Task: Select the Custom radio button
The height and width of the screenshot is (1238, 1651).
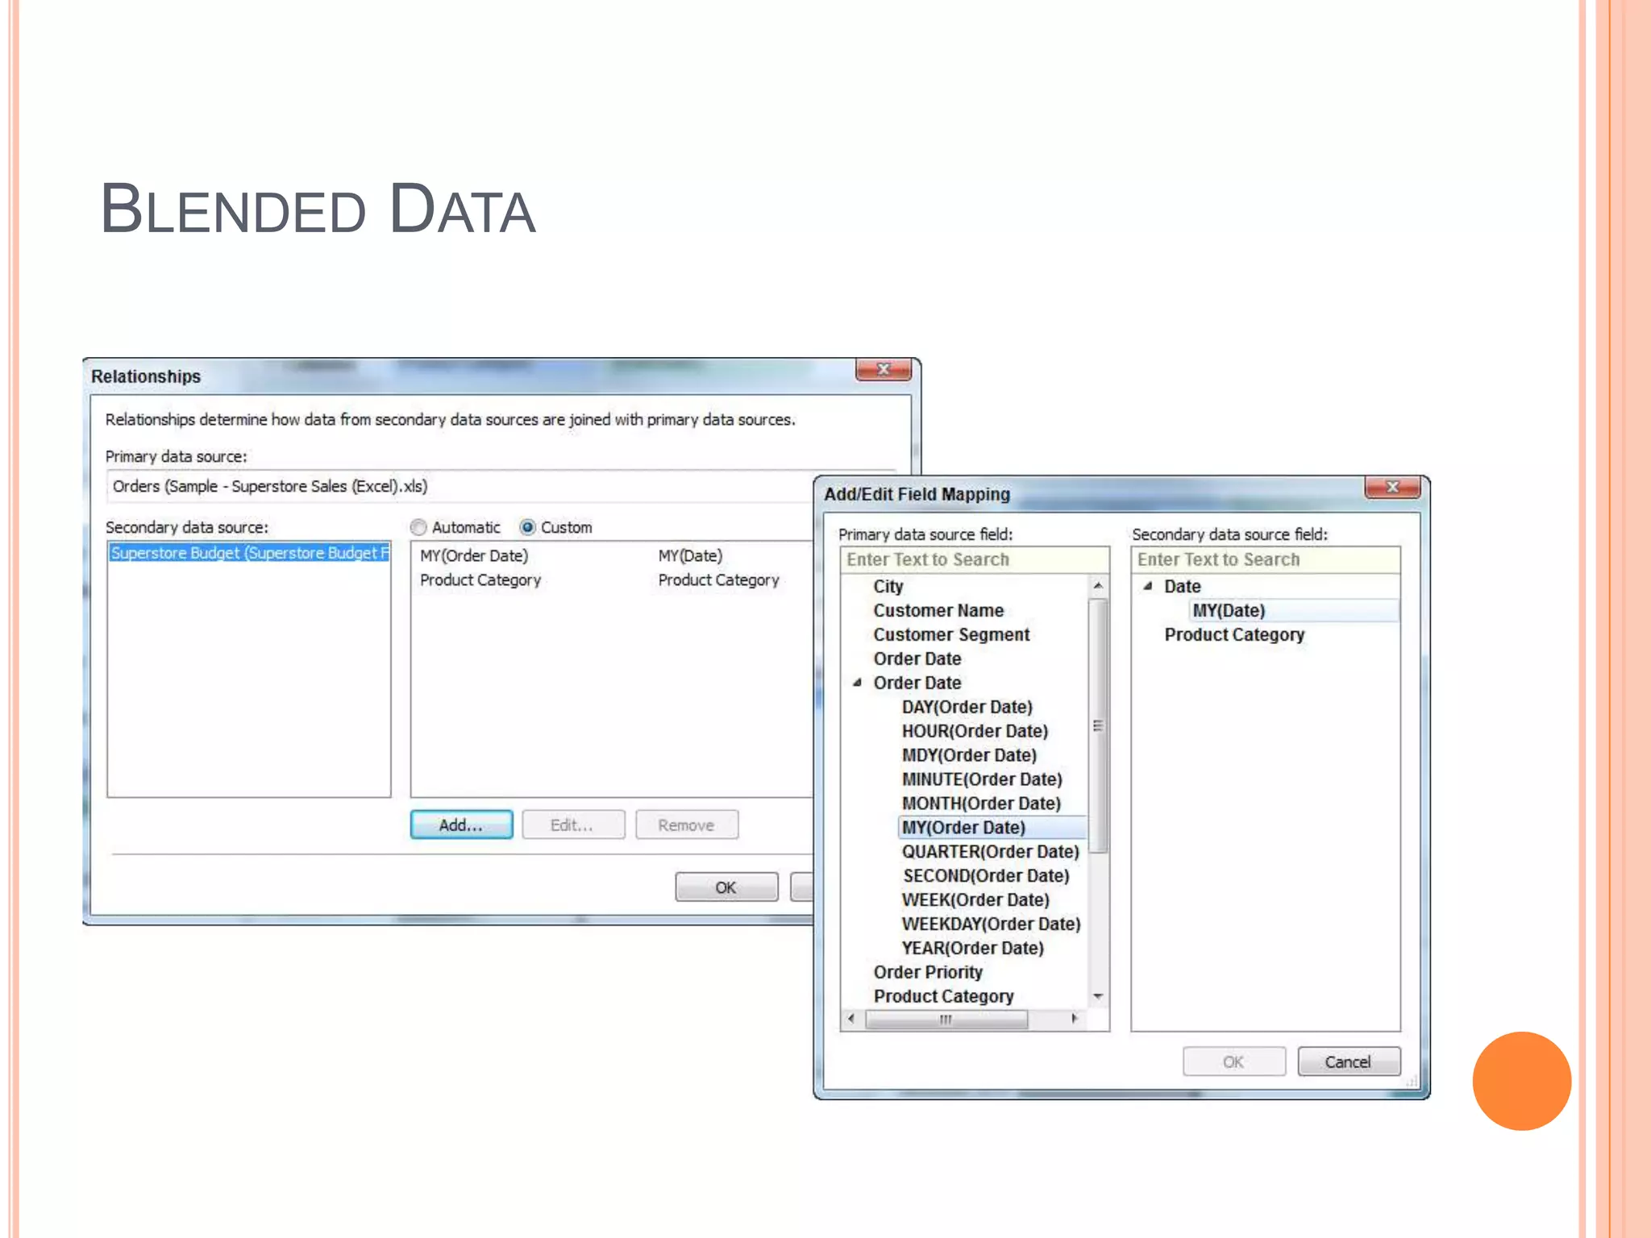Action: click(x=528, y=528)
